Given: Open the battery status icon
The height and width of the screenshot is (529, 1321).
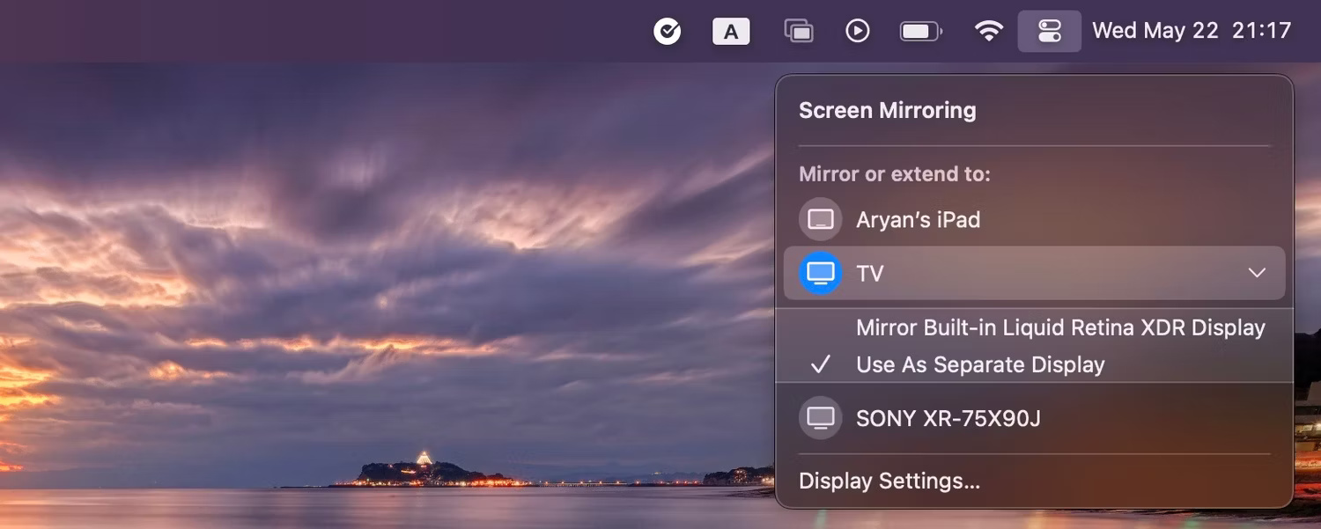Looking at the screenshot, I should (920, 30).
